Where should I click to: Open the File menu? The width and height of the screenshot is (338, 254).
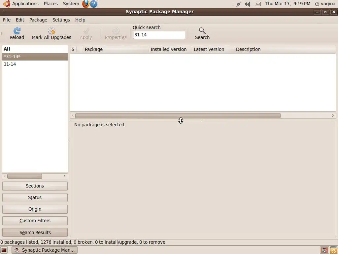[7, 20]
